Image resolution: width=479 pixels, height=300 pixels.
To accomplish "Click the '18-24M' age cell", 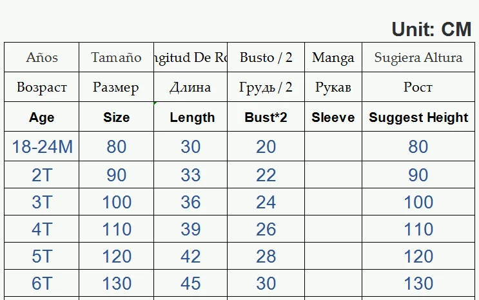I will (x=42, y=147).
